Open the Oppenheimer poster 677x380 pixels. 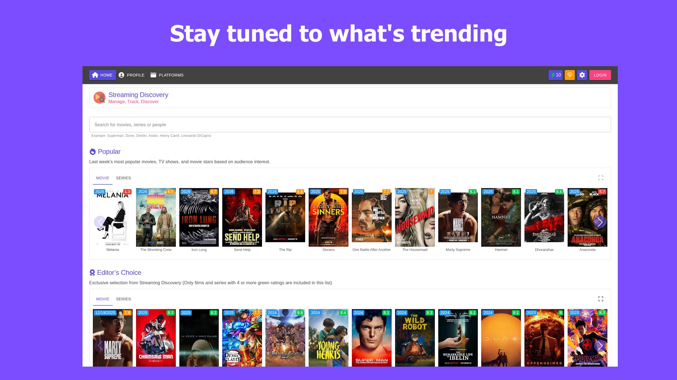544,338
